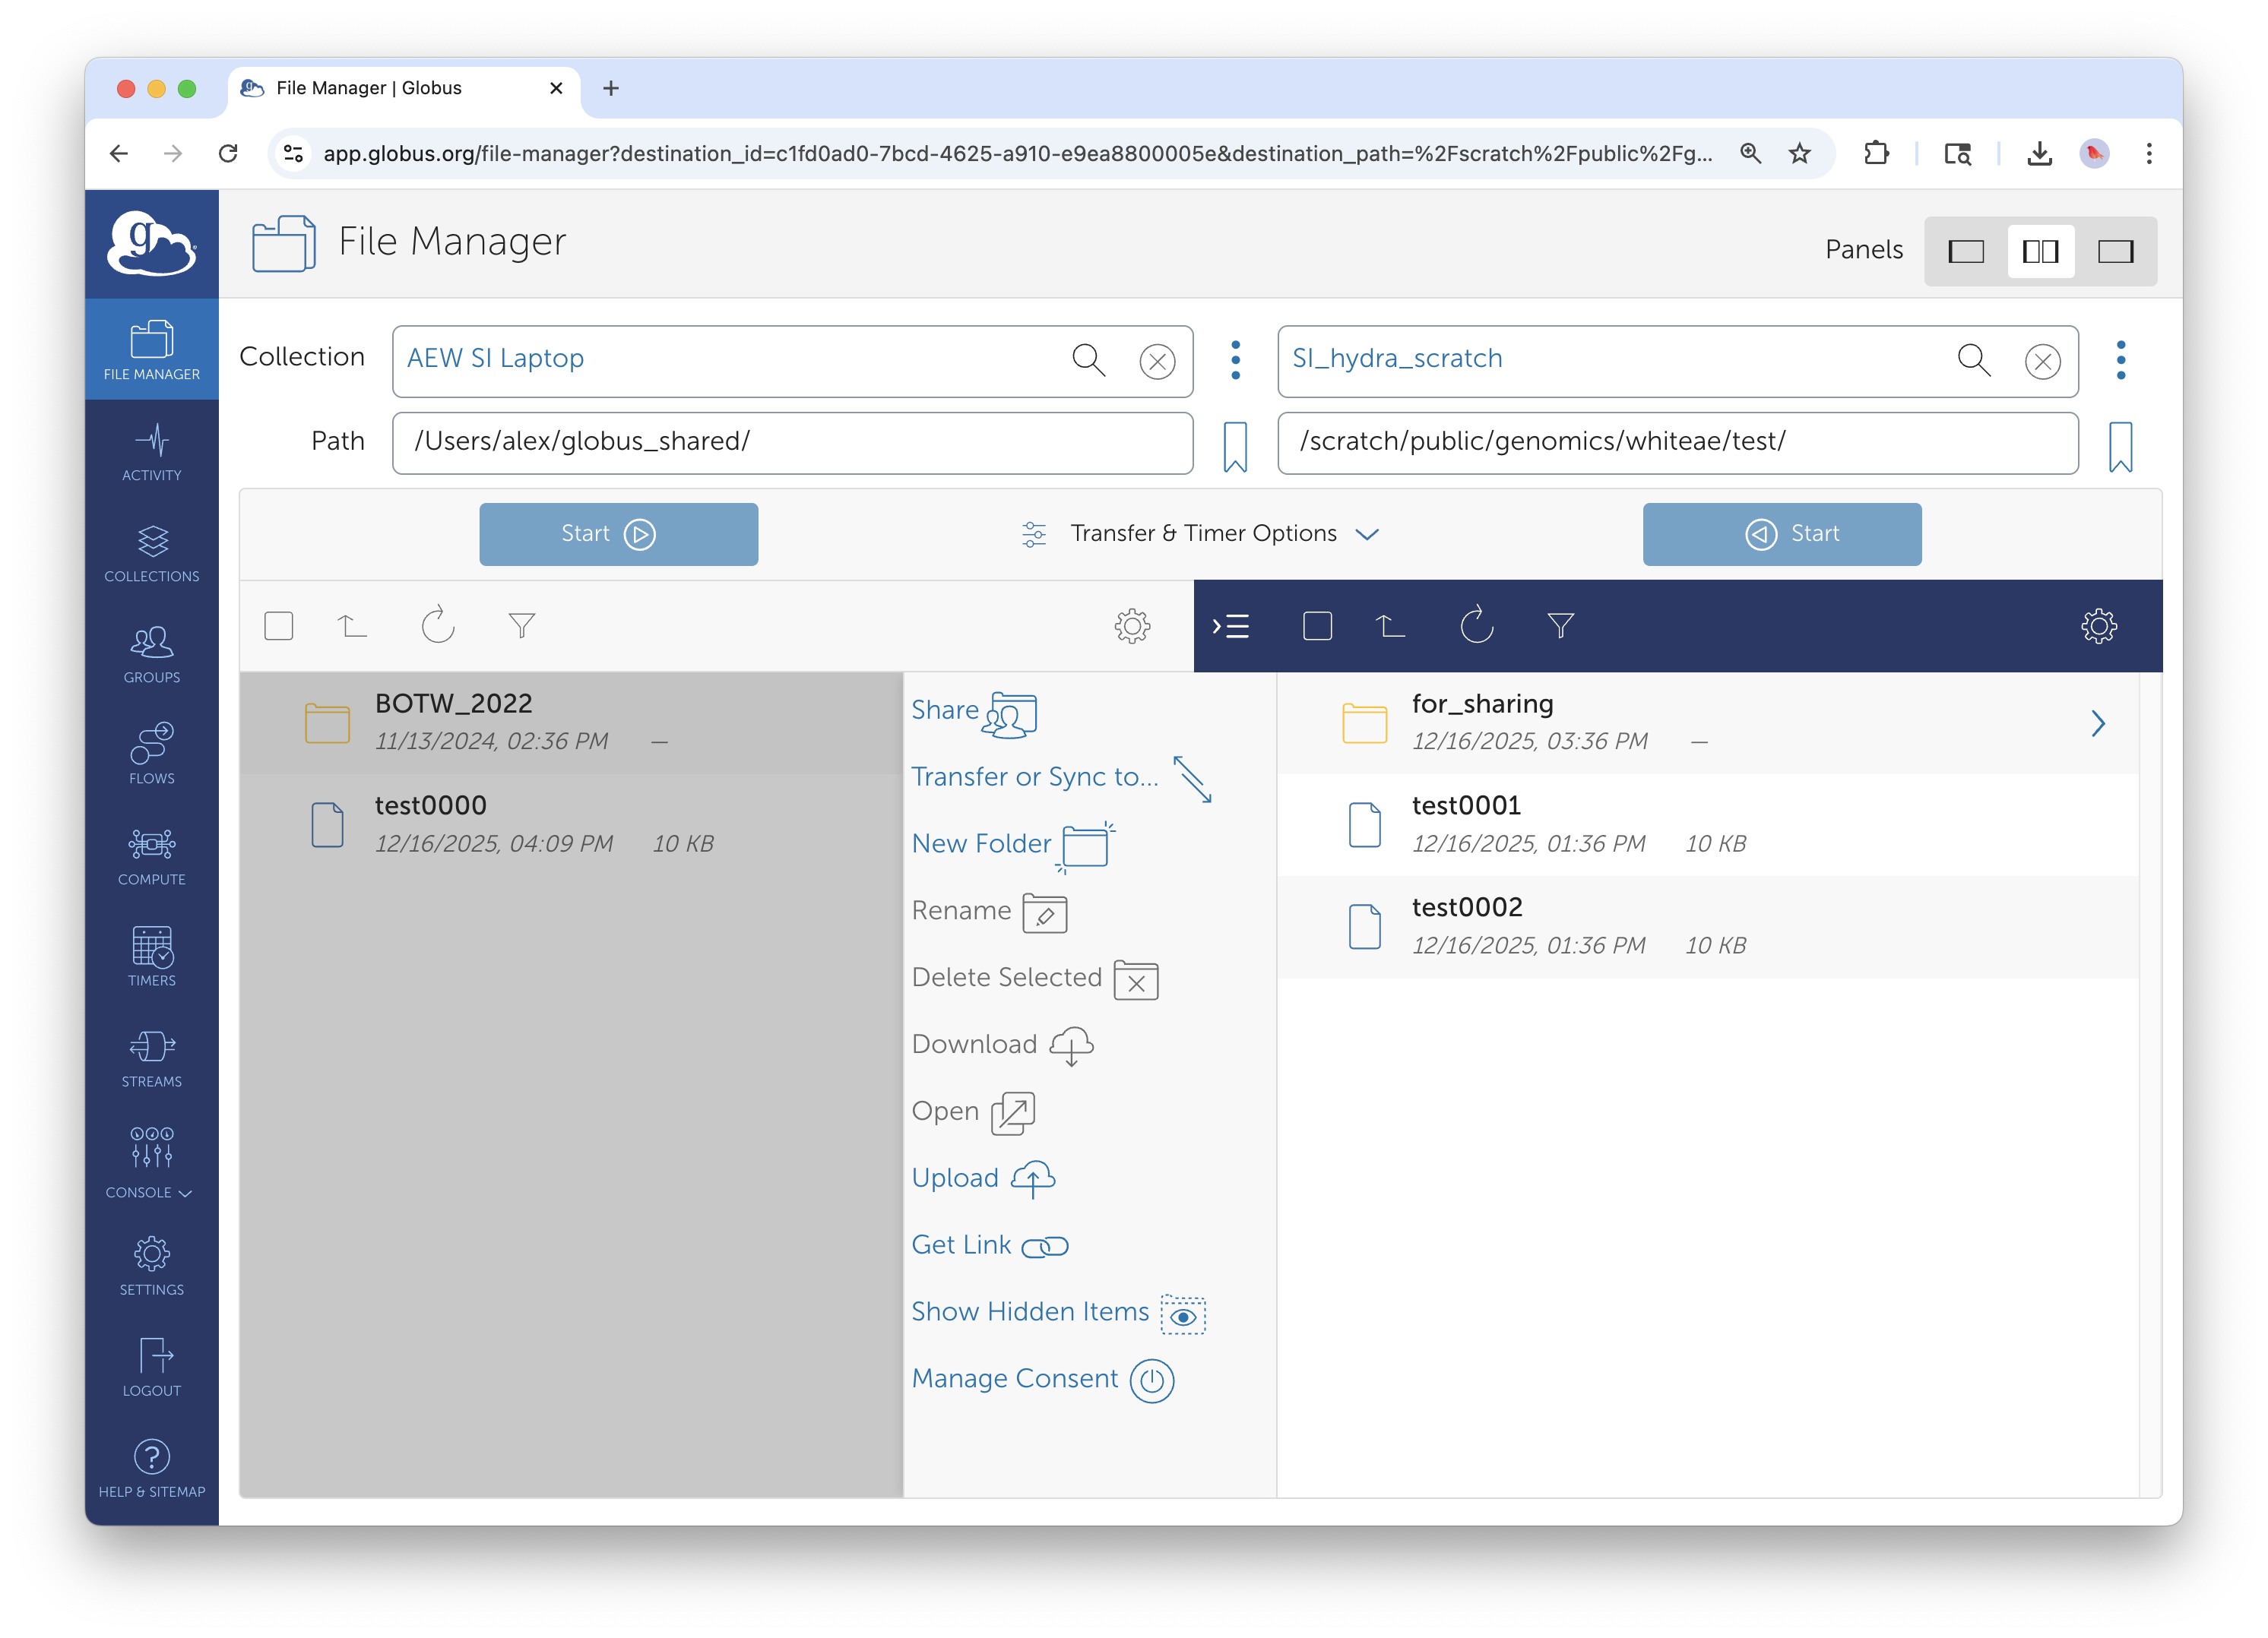Go up one folder in right pane
Image resolution: width=2268 pixels, height=1638 pixels.
[x=1389, y=625]
